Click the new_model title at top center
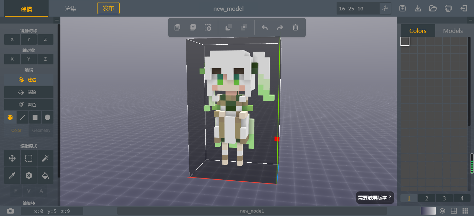The image size is (474, 216). tap(228, 9)
